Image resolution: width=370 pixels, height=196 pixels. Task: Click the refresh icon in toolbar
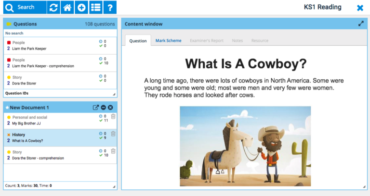click(54, 7)
